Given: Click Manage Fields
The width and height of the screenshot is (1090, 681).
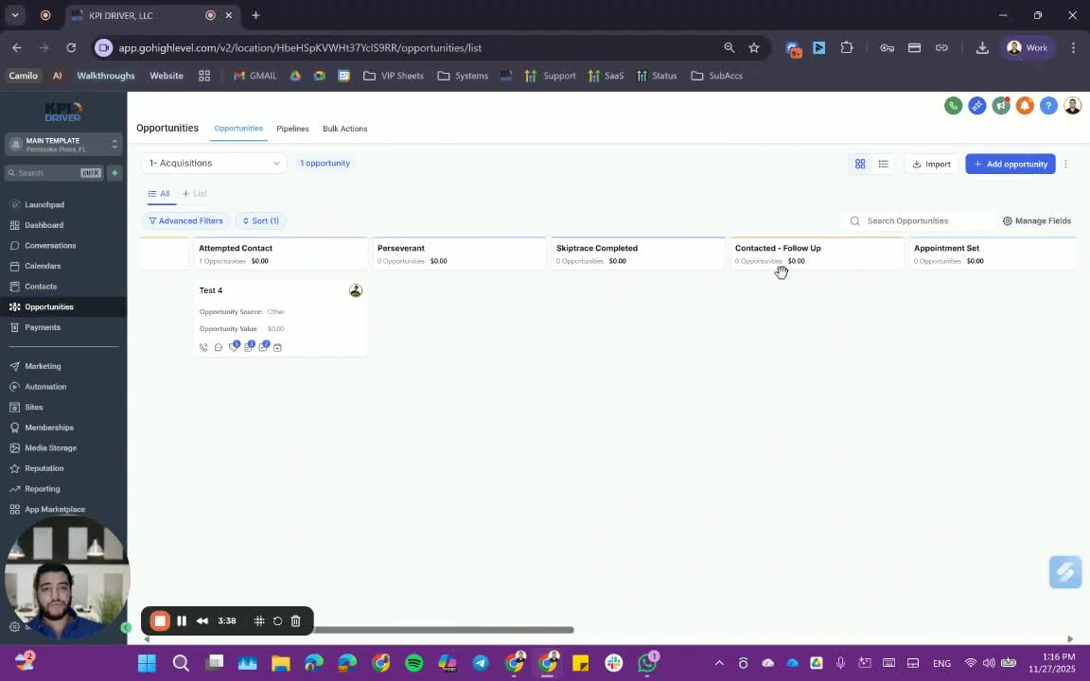Looking at the screenshot, I should 1036,221.
